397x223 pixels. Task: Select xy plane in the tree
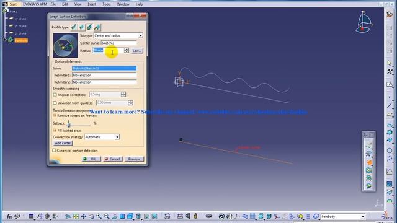pyautogui.click(x=20, y=19)
